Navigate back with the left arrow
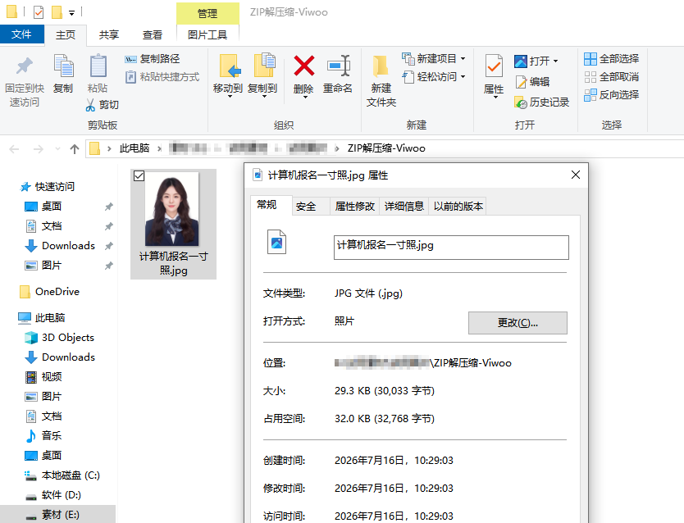This screenshot has width=684, height=523. (15, 149)
